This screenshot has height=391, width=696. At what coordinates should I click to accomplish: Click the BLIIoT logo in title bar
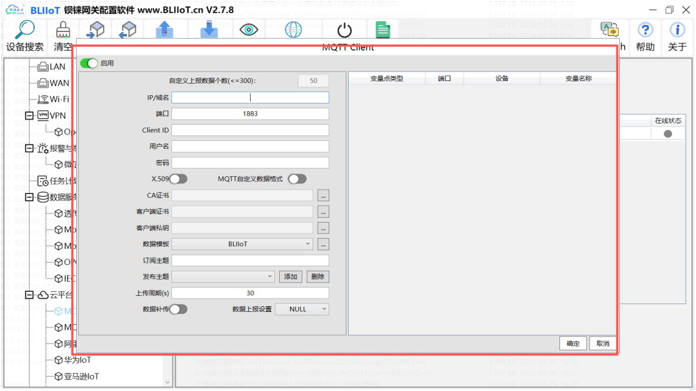15,9
